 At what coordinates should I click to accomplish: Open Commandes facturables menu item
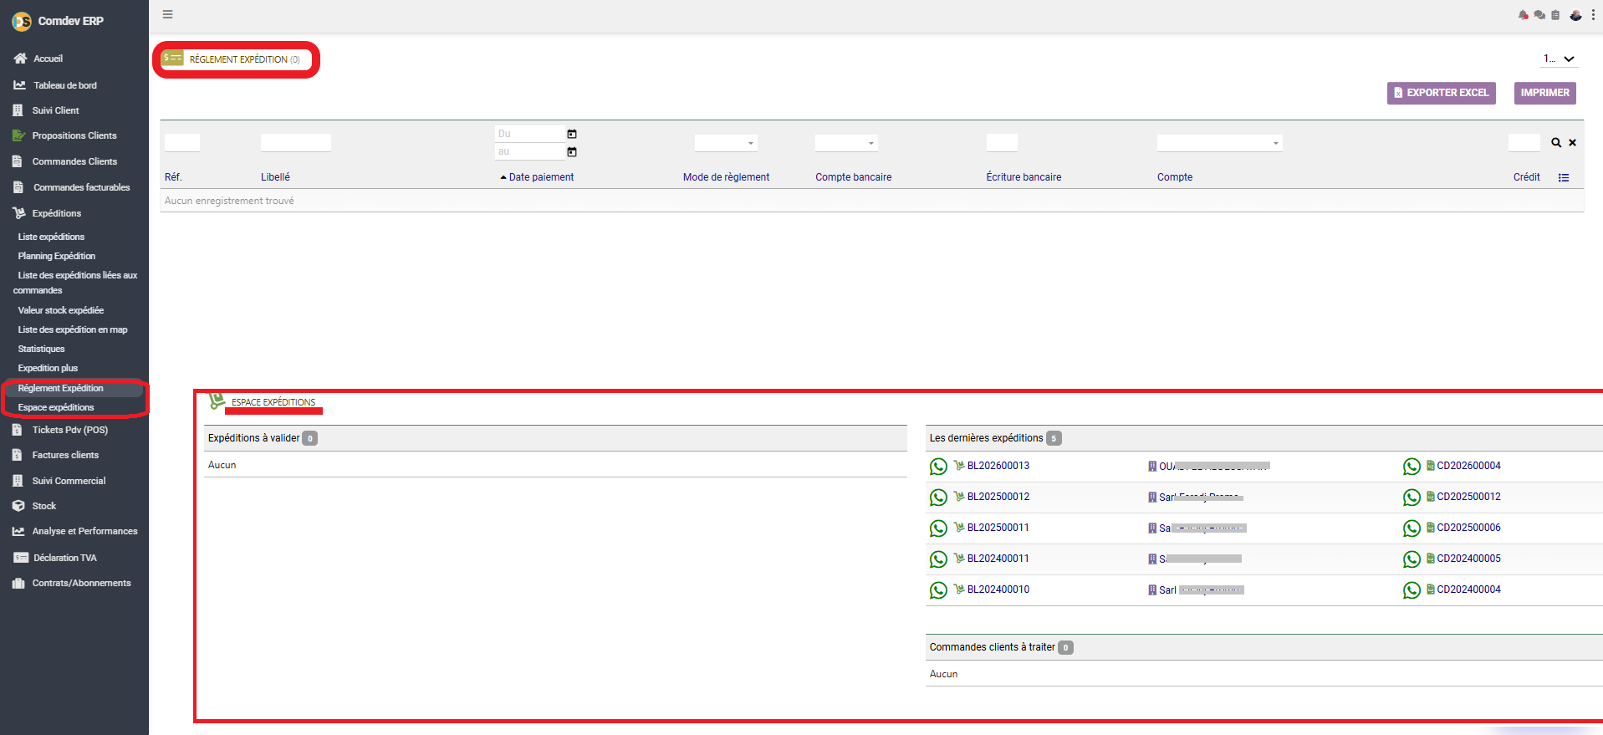point(81,187)
